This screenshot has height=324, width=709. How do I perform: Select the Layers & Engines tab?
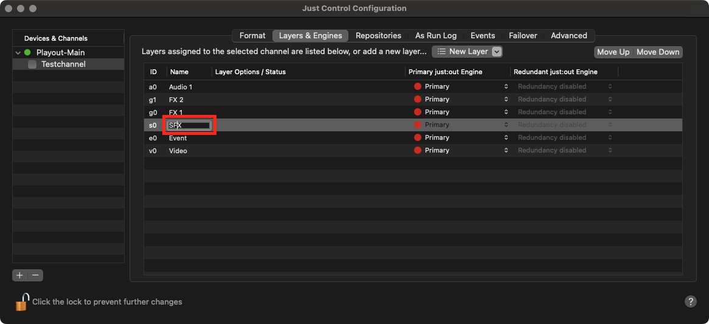310,36
